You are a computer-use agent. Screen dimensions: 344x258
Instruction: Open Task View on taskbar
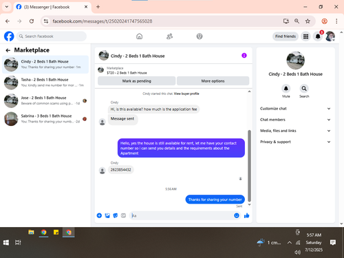click(18, 242)
